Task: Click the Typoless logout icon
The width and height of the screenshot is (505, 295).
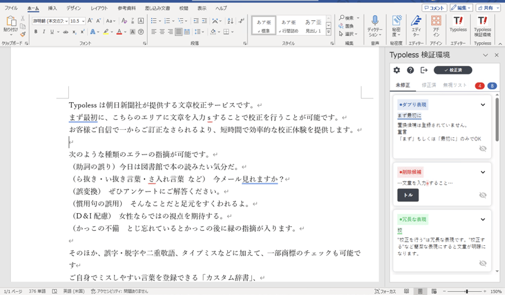Action: pyautogui.click(x=424, y=70)
